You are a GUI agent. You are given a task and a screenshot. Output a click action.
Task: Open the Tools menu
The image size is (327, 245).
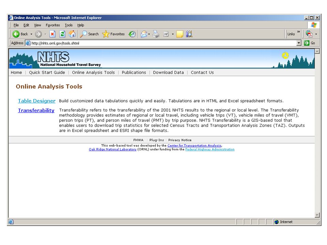coord(68,25)
